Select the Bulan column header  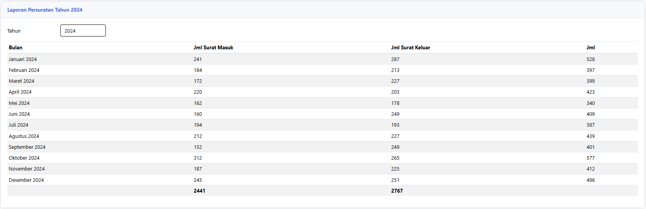tap(16, 47)
